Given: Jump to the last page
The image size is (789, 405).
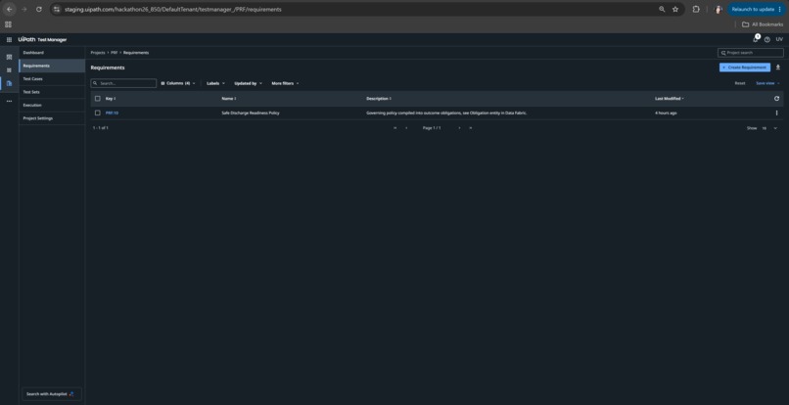Looking at the screenshot, I should point(471,128).
